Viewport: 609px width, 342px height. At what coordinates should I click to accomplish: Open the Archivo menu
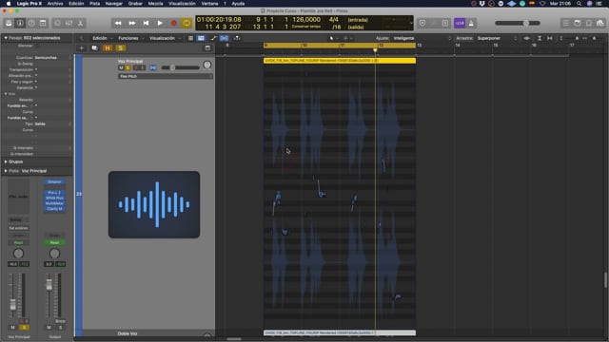coord(55,4)
